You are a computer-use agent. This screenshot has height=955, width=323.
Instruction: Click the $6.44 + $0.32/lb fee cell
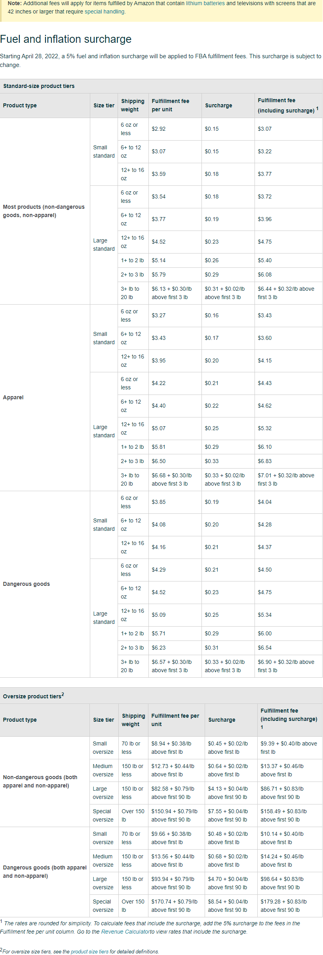click(286, 293)
